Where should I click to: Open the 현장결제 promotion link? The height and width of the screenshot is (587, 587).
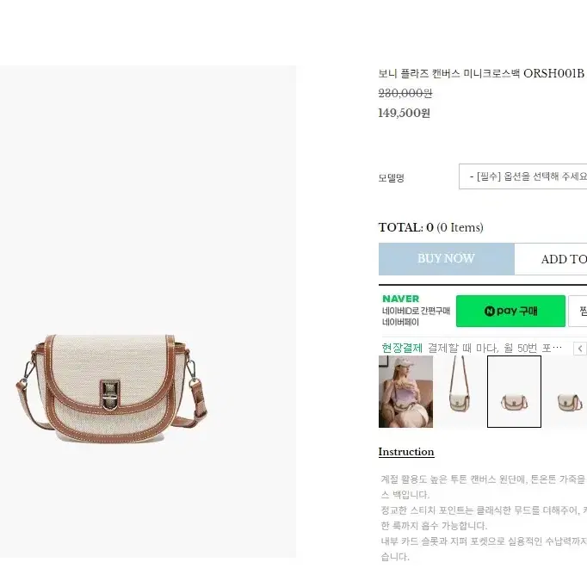coord(402,349)
